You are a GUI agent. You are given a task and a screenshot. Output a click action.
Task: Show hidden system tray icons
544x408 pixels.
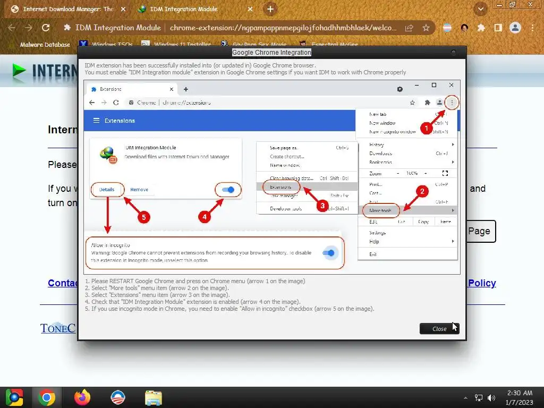465,398
